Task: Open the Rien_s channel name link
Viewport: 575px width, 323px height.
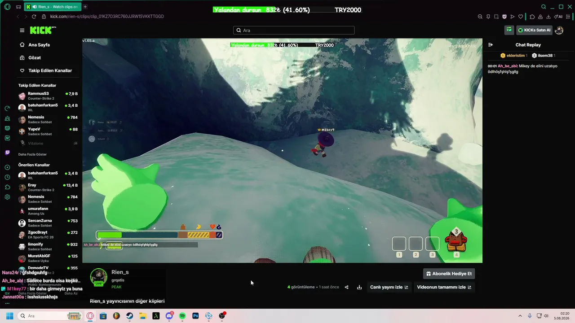Action: click(120, 272)
